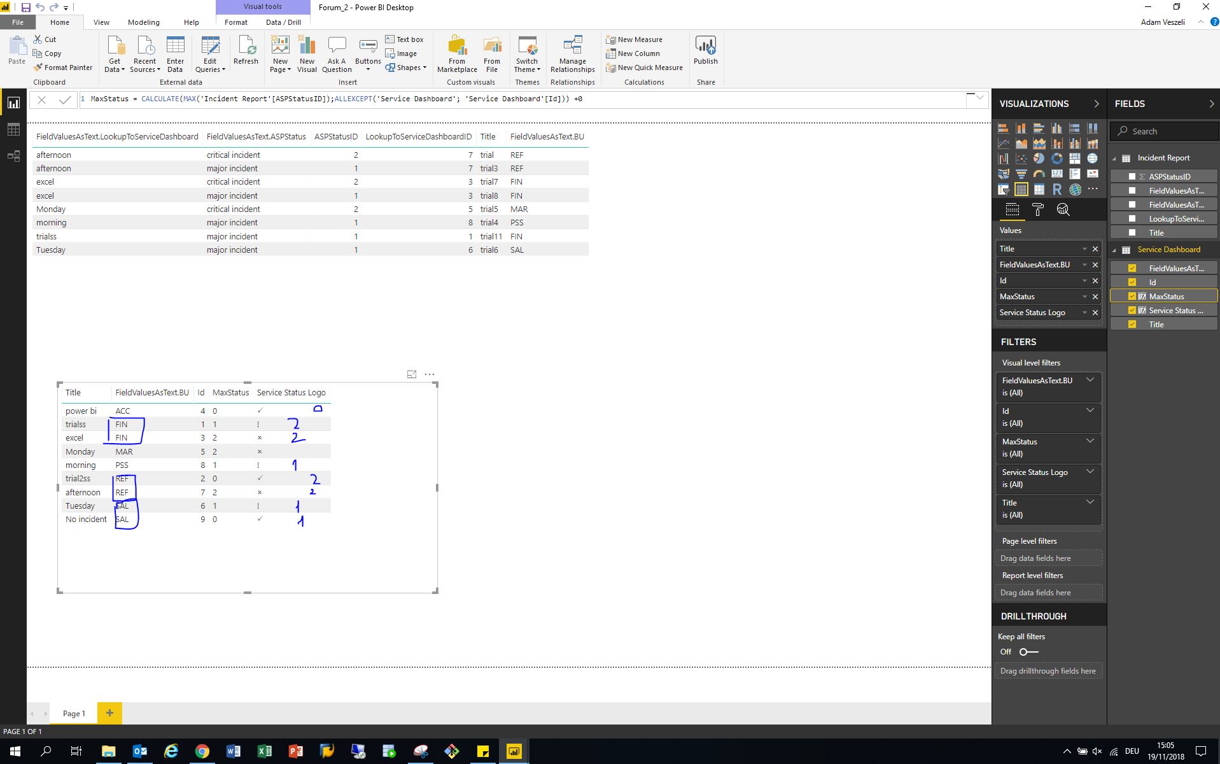Open Excel from the Windows taskbar
The image size is (1220, 764).
pos(264,751)
